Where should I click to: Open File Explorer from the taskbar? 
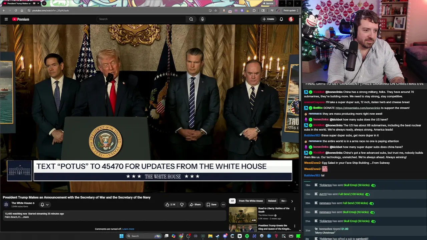[210, 236]
